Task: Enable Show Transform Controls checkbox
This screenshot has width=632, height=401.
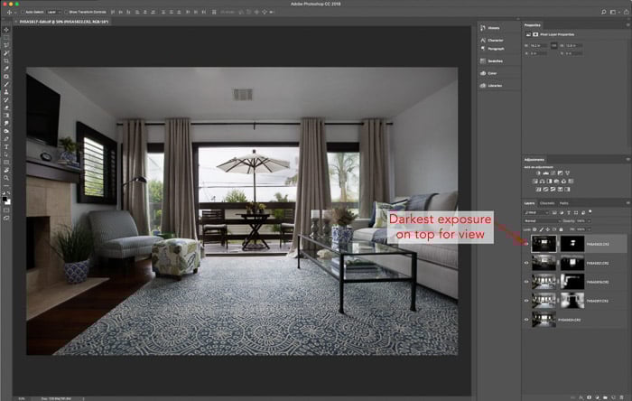Action: pyautogui.click(x=66, y=12)
